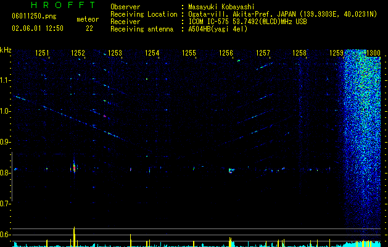388x247 pixels.
Task: Click the Receiving Location label
Action: click(144, 14)
